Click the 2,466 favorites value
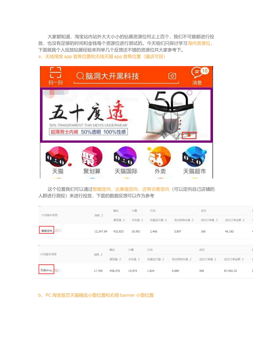 point(153,231)
